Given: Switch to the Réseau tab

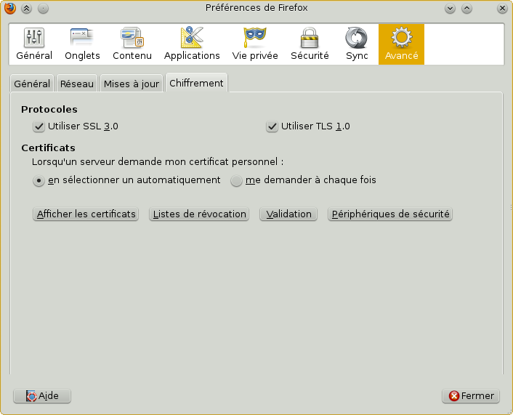Looking at the screenshot, I should [x=77, y=84].
